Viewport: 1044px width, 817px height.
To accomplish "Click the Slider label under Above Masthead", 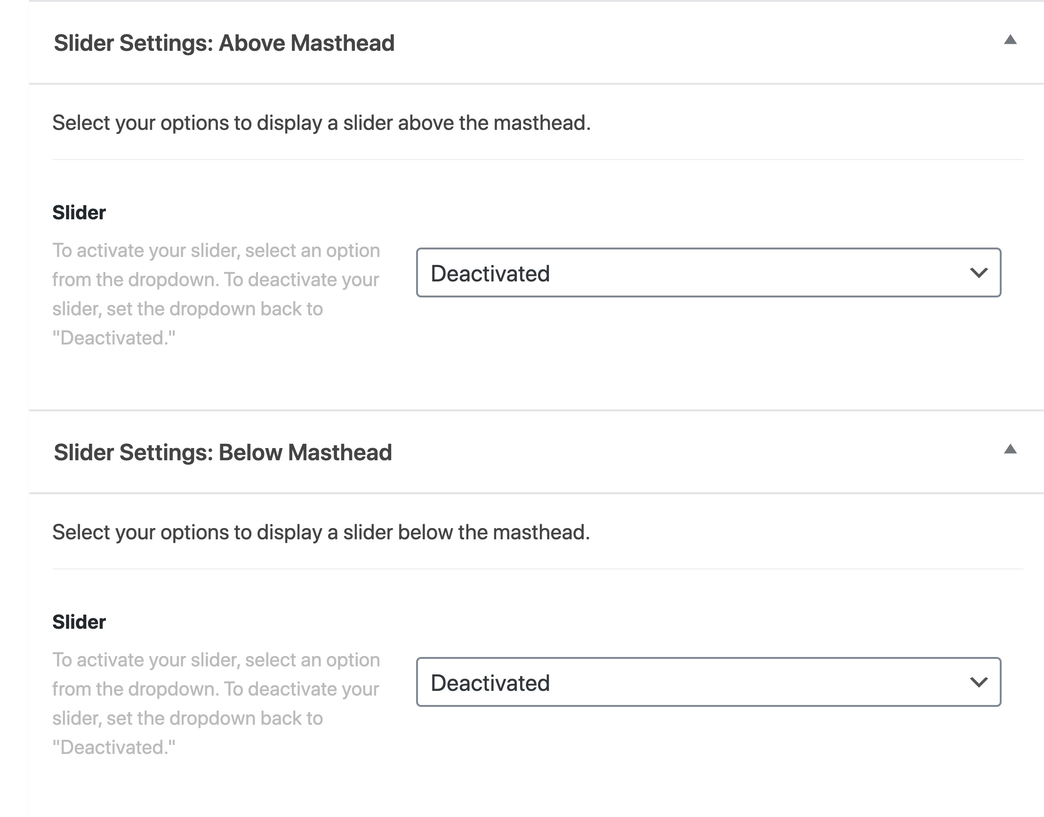I will [79, 212].
